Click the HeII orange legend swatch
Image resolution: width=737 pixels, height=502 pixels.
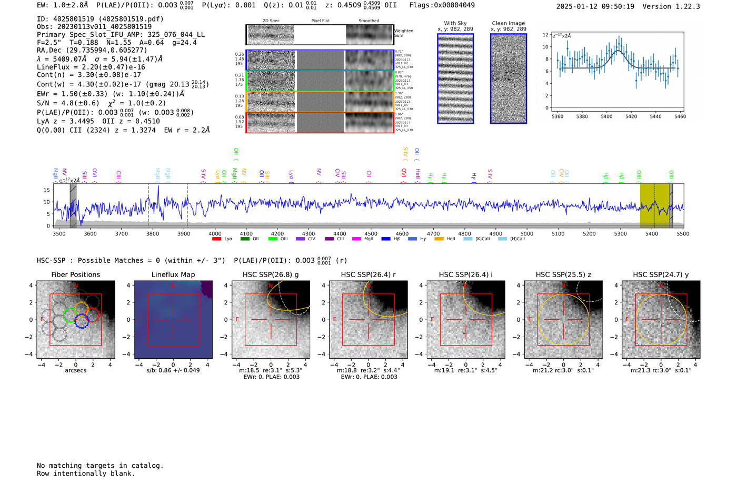439,239
